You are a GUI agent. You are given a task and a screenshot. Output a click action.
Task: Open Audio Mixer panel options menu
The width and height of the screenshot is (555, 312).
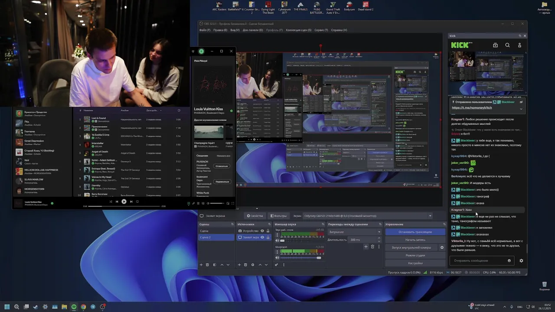284,265
